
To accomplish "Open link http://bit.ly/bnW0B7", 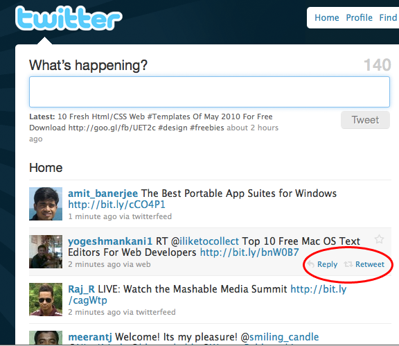I will (249, 252).
